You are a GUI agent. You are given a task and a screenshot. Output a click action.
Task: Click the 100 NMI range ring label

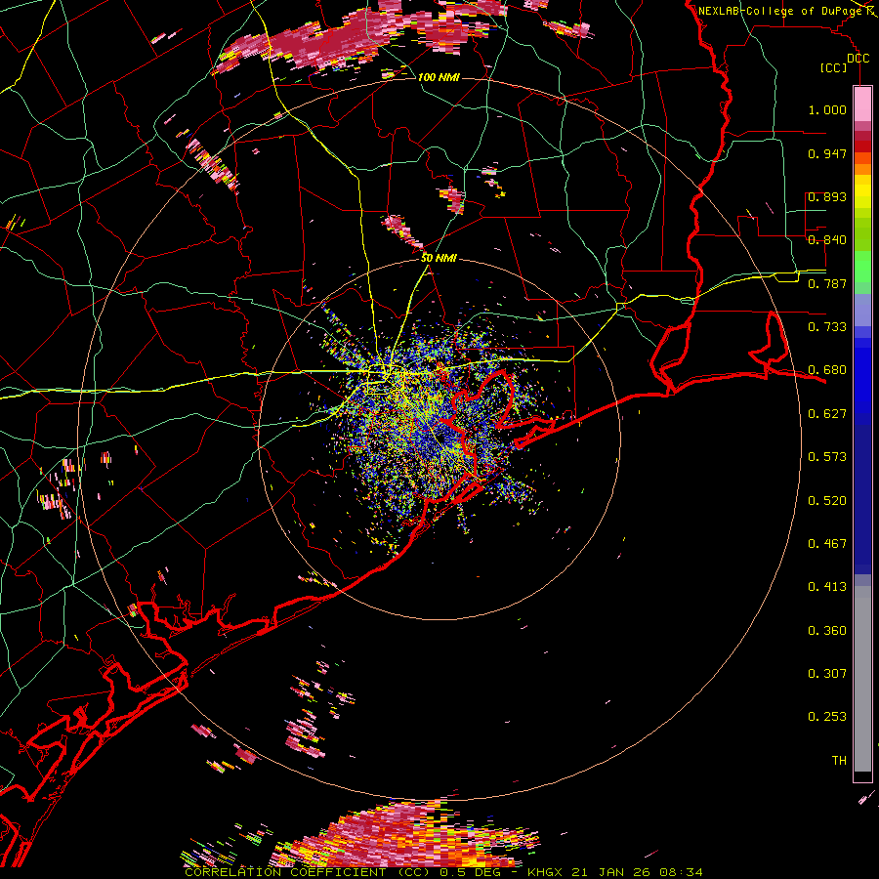pyautogui.click(x=439, y=77)
